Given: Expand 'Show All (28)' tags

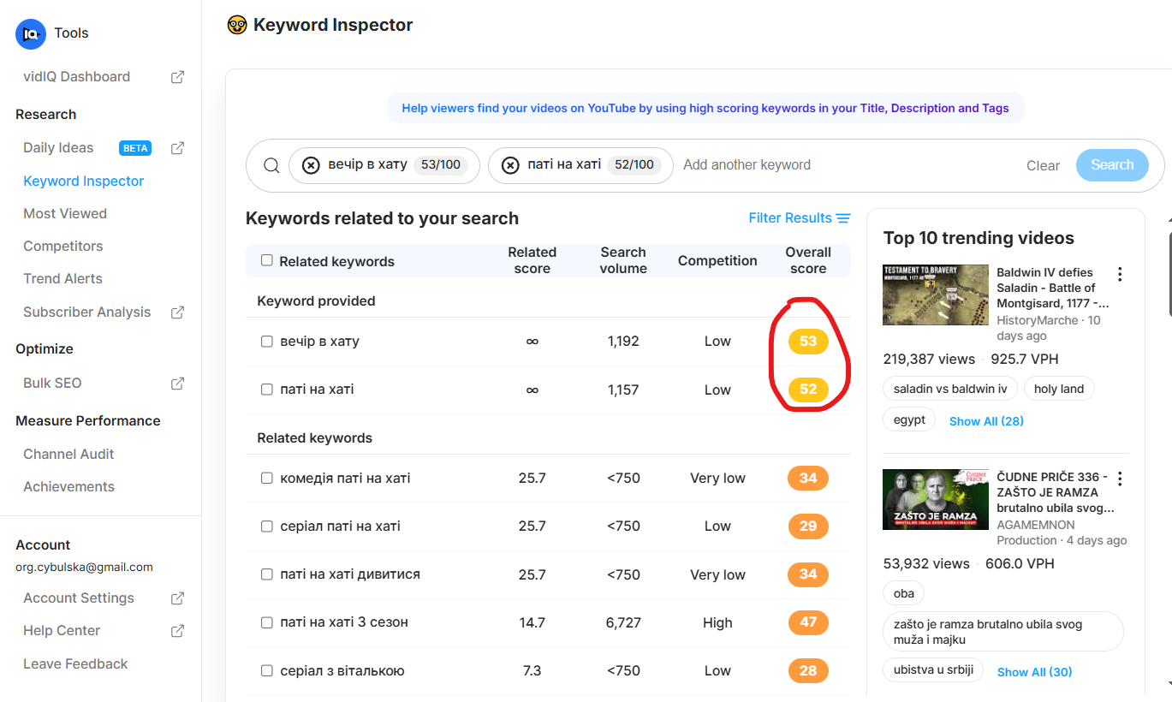Looking at the screenshot, I should [x=986, y=421].
